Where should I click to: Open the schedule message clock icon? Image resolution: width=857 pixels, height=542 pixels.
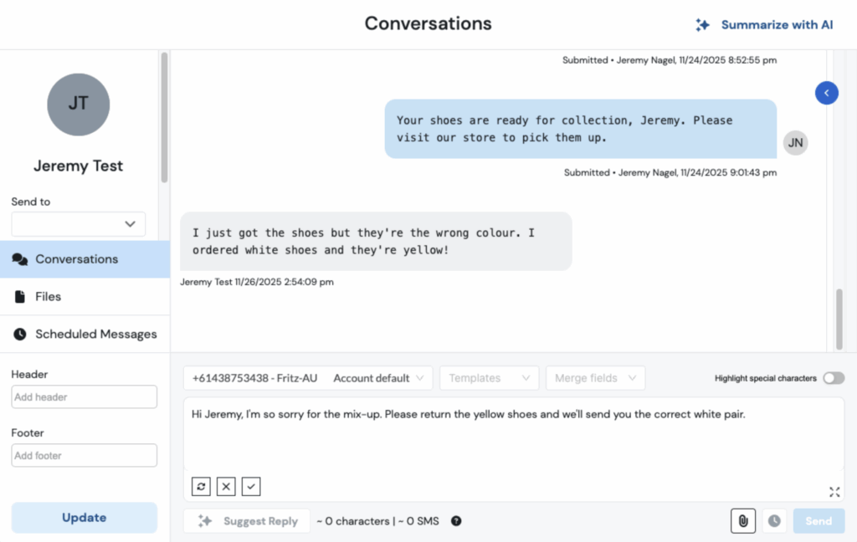click(x=775, y=521)
